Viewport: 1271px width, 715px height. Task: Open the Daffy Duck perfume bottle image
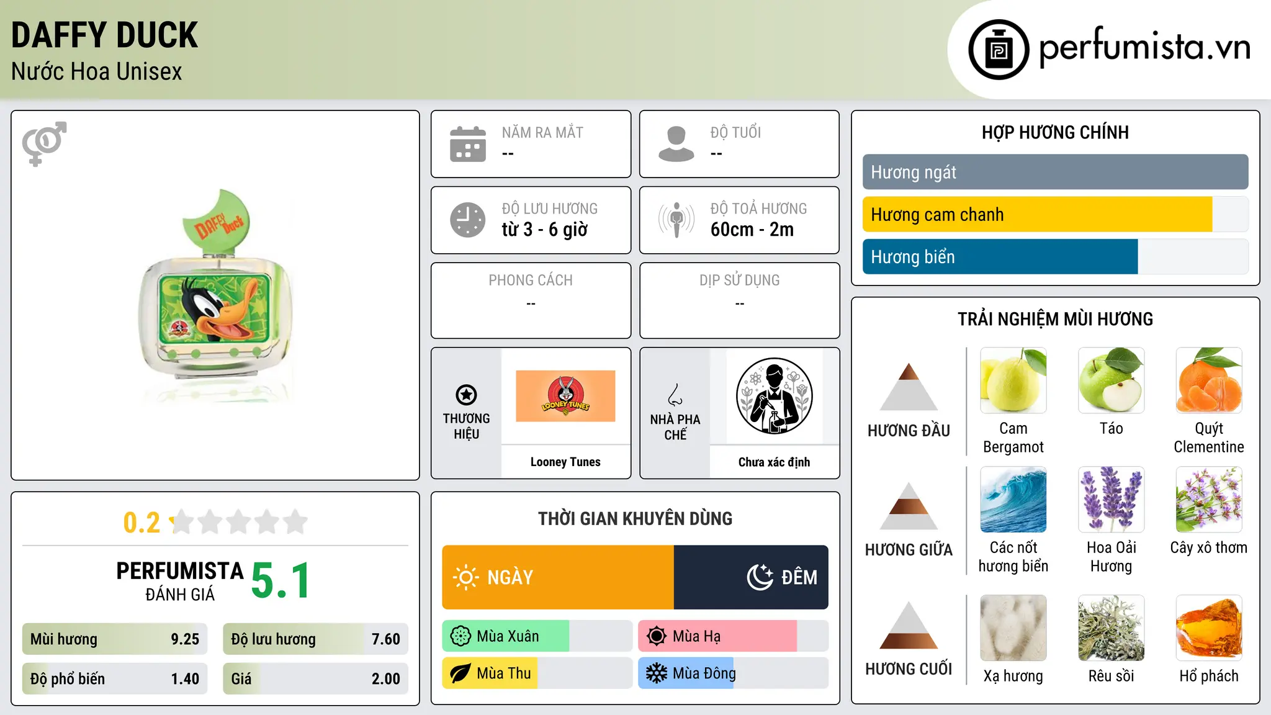click(x=215, y=295)
